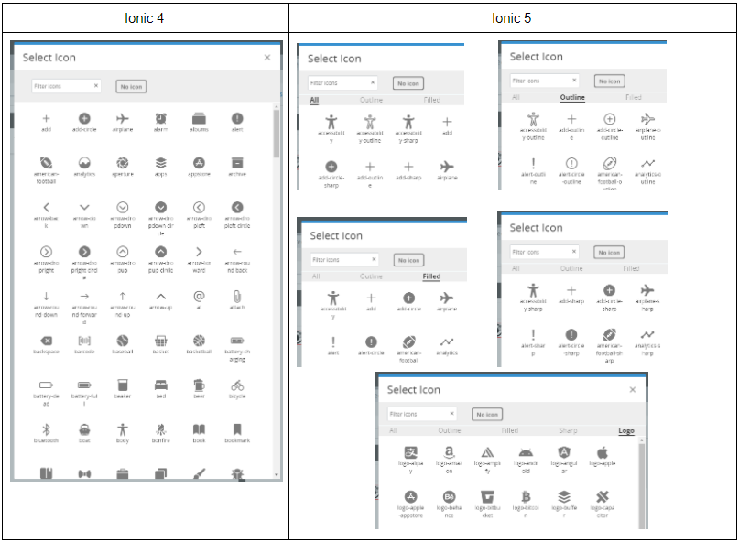
Task: Click No Icon button in Ionic 4 dialog
Action: click(131, 87)
